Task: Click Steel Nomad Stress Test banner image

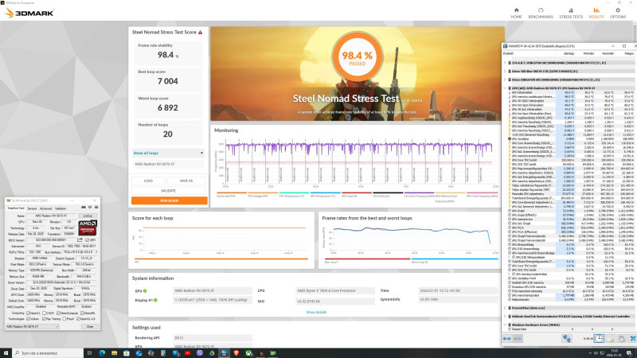Action: point(358,73)
